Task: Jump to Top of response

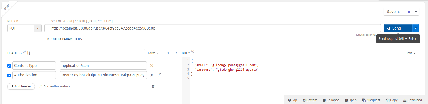Action: click(293, 100)
